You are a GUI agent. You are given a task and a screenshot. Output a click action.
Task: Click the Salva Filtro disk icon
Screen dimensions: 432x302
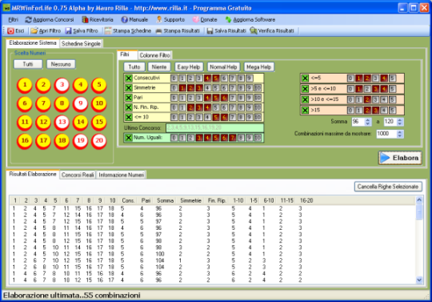point(68,30)
